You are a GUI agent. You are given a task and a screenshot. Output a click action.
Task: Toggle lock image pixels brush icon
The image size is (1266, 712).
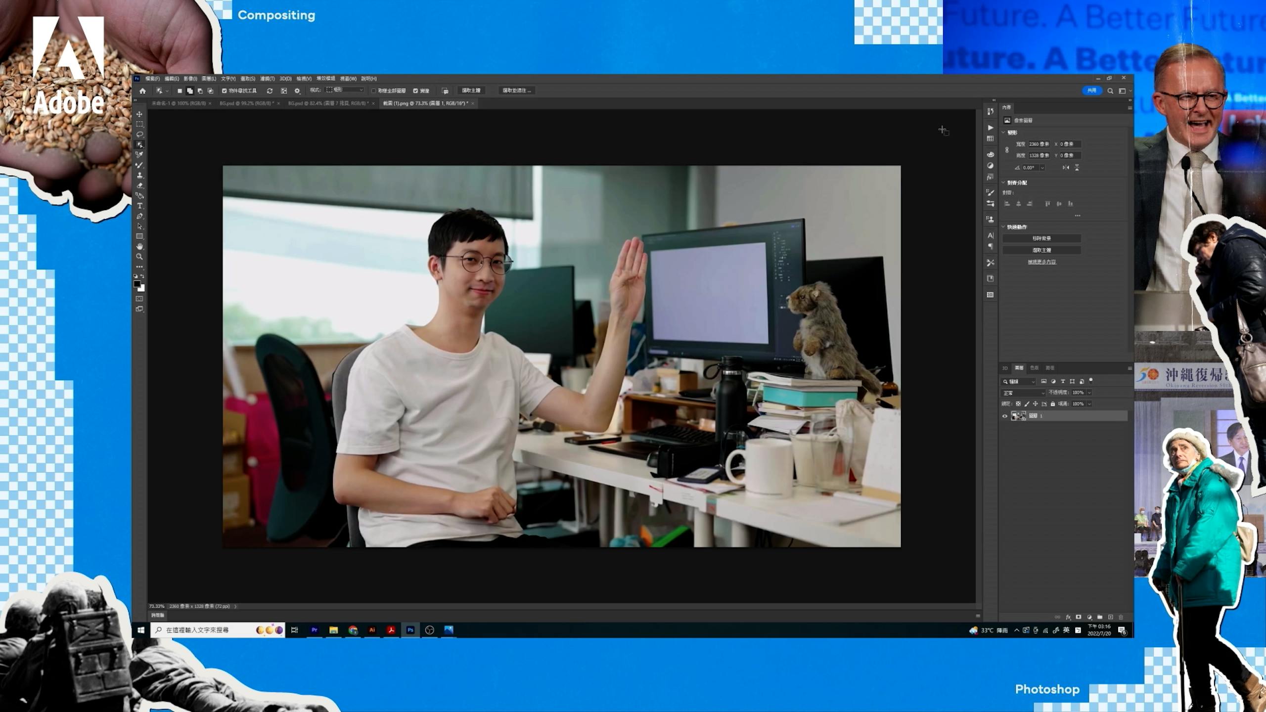click(1027, 404)
